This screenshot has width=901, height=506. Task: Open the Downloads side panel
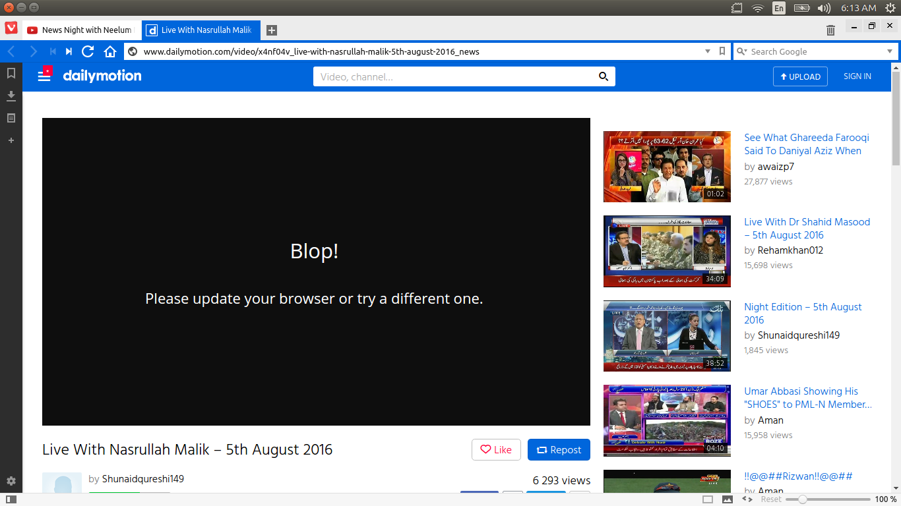click(x=11, y=96)
